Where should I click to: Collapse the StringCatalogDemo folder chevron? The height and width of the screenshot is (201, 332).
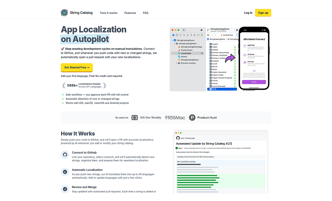click(174, 44)
